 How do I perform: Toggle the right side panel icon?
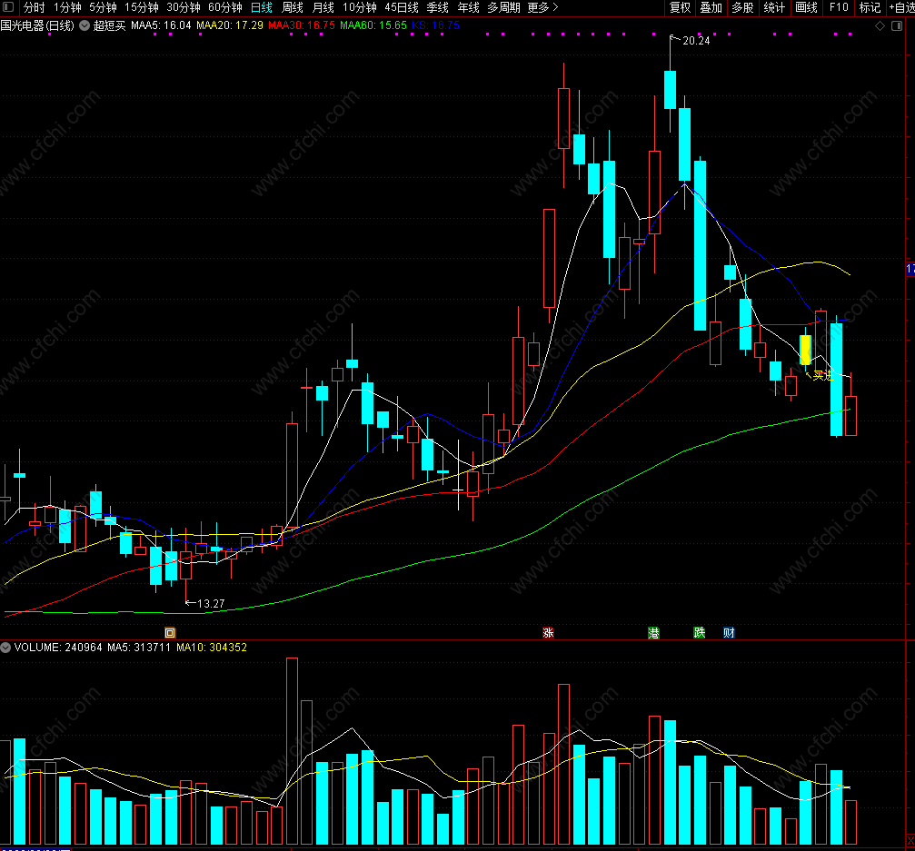pyautogui.click(x=897, y=25)
